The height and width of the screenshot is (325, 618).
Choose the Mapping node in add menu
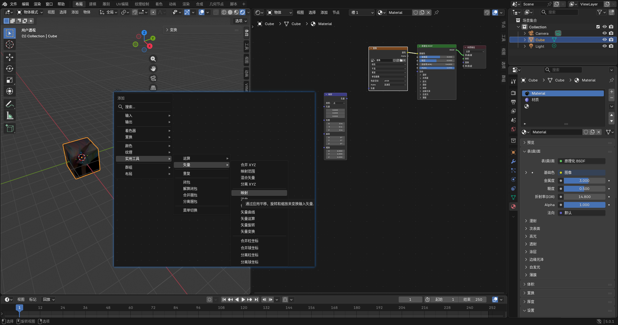coord(259,193)
